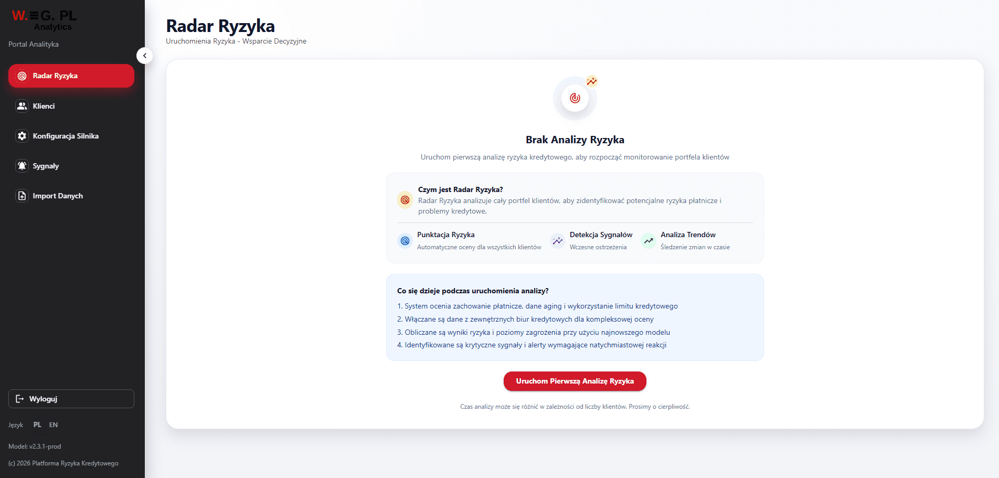Switch language to EN

tap(54, 424)
